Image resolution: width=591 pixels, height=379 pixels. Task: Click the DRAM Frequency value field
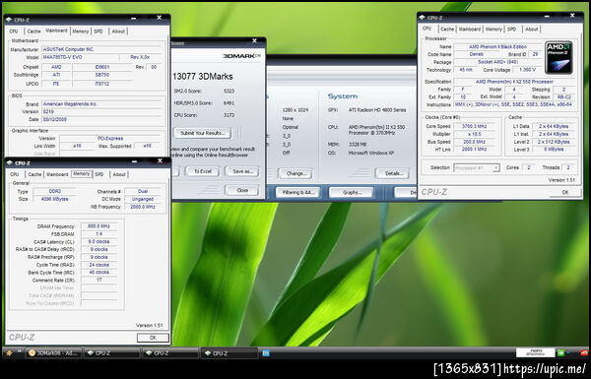pyautogui.click(x=98, y=226)
